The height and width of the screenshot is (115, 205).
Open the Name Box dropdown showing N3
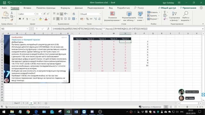click(x=28, y=29)
